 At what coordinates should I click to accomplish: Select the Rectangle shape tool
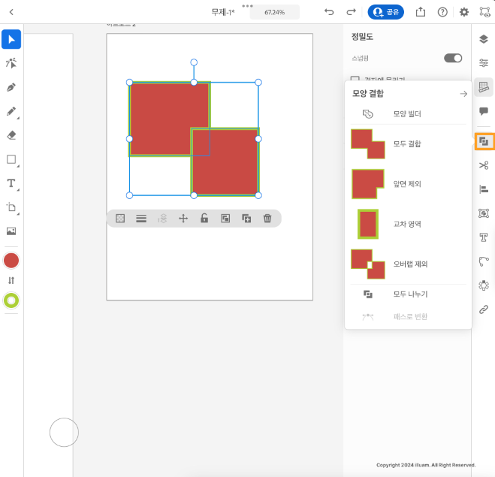point(11,159)
